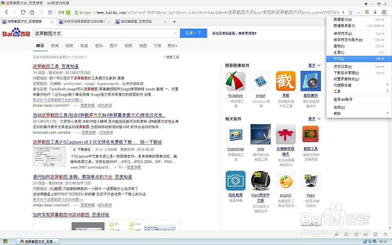This screenshot has height=245, width=392.
Task: Expand the 工具 submenu
Action: [359, 91]
